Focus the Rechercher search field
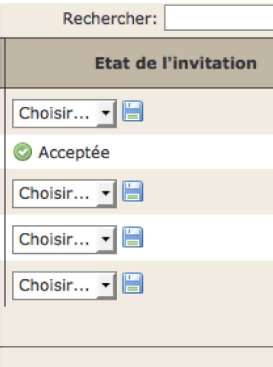This screenshot has width=273, height=367. 219,18
